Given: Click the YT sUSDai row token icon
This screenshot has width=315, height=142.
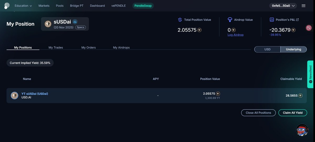Looking at the screenshot, I should (x=14, y=95).
